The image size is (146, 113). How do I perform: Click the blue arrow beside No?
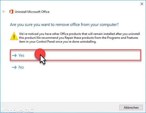click(14, 67)
